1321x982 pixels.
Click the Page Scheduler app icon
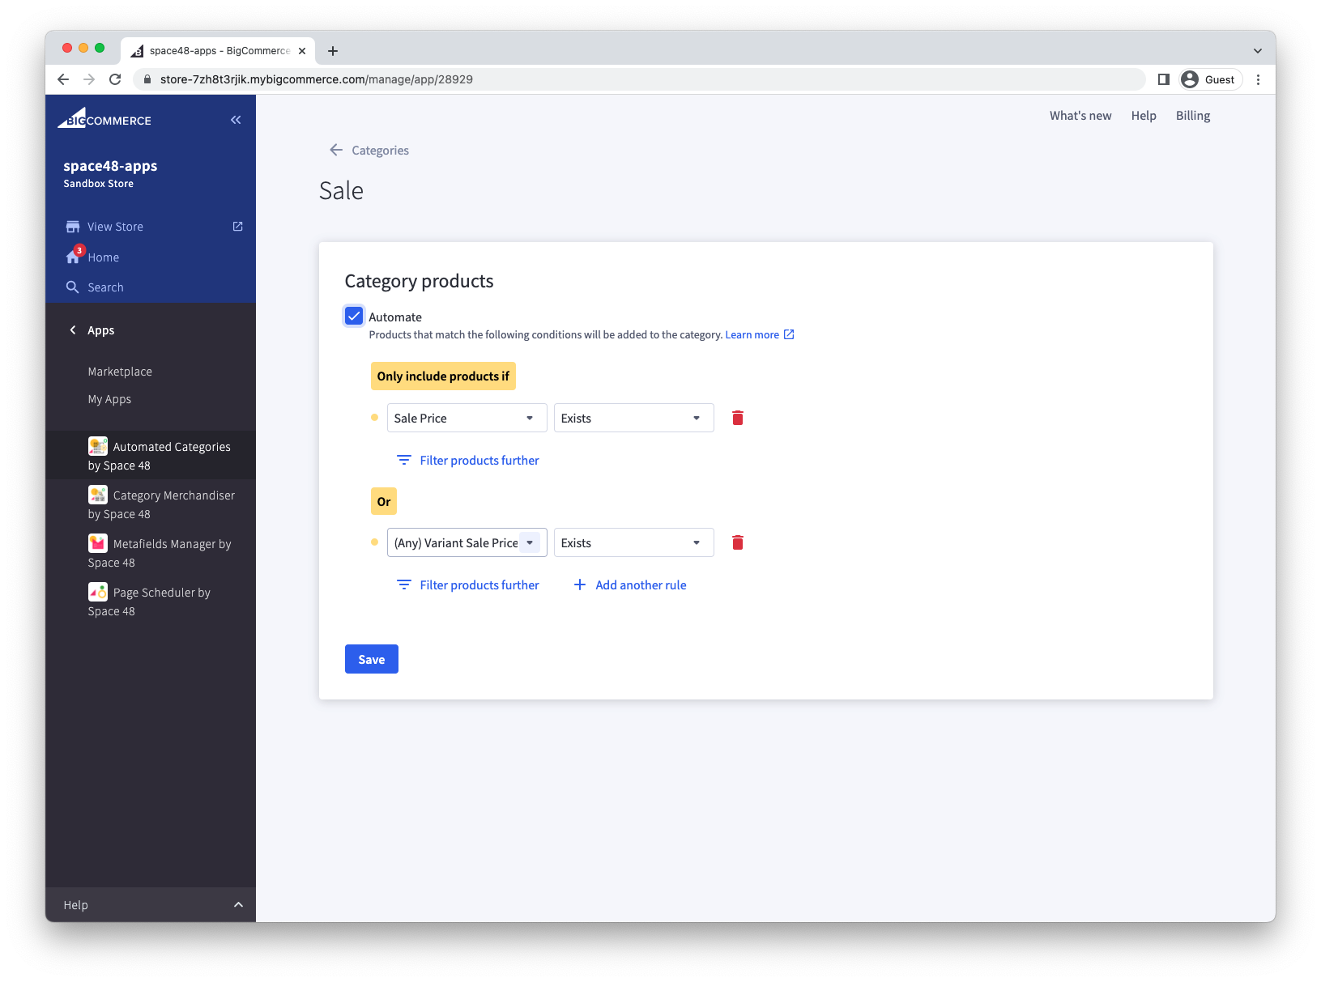coord(98,592)
